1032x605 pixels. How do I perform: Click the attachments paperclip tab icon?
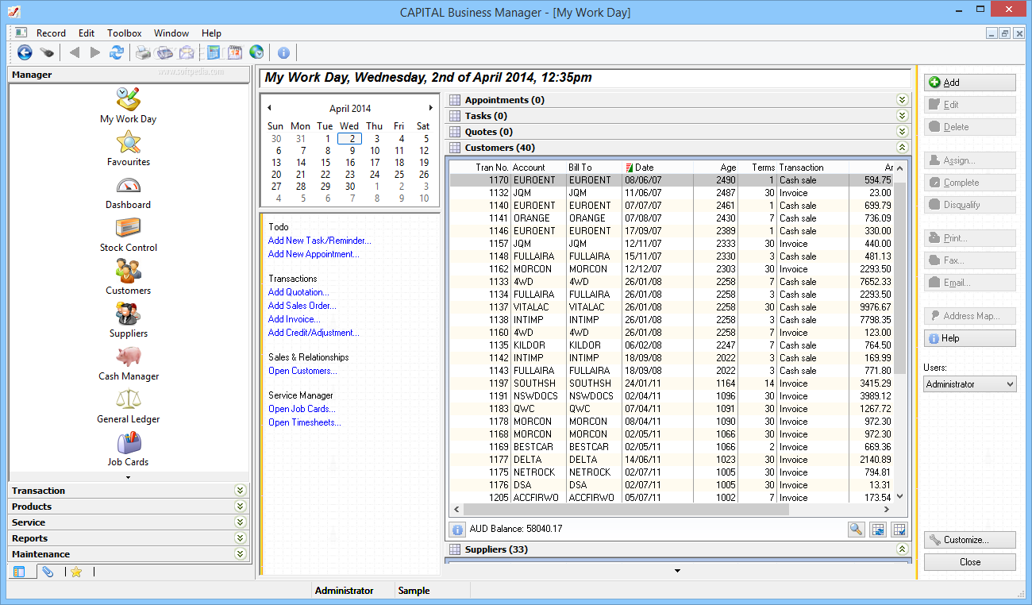(x=48, y=572)
